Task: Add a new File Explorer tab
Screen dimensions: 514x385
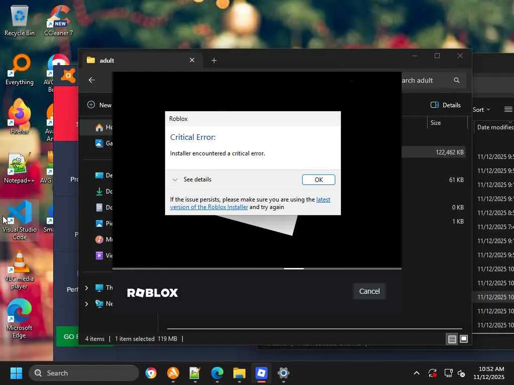Action: click(214, 61)
